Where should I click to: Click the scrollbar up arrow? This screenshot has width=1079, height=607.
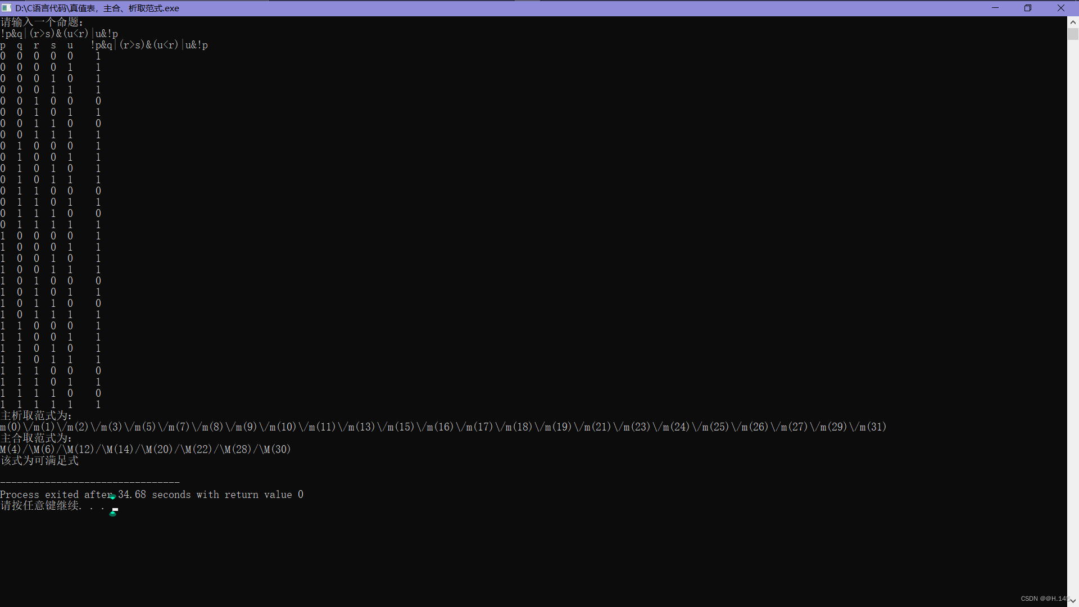pos(1073,22)
